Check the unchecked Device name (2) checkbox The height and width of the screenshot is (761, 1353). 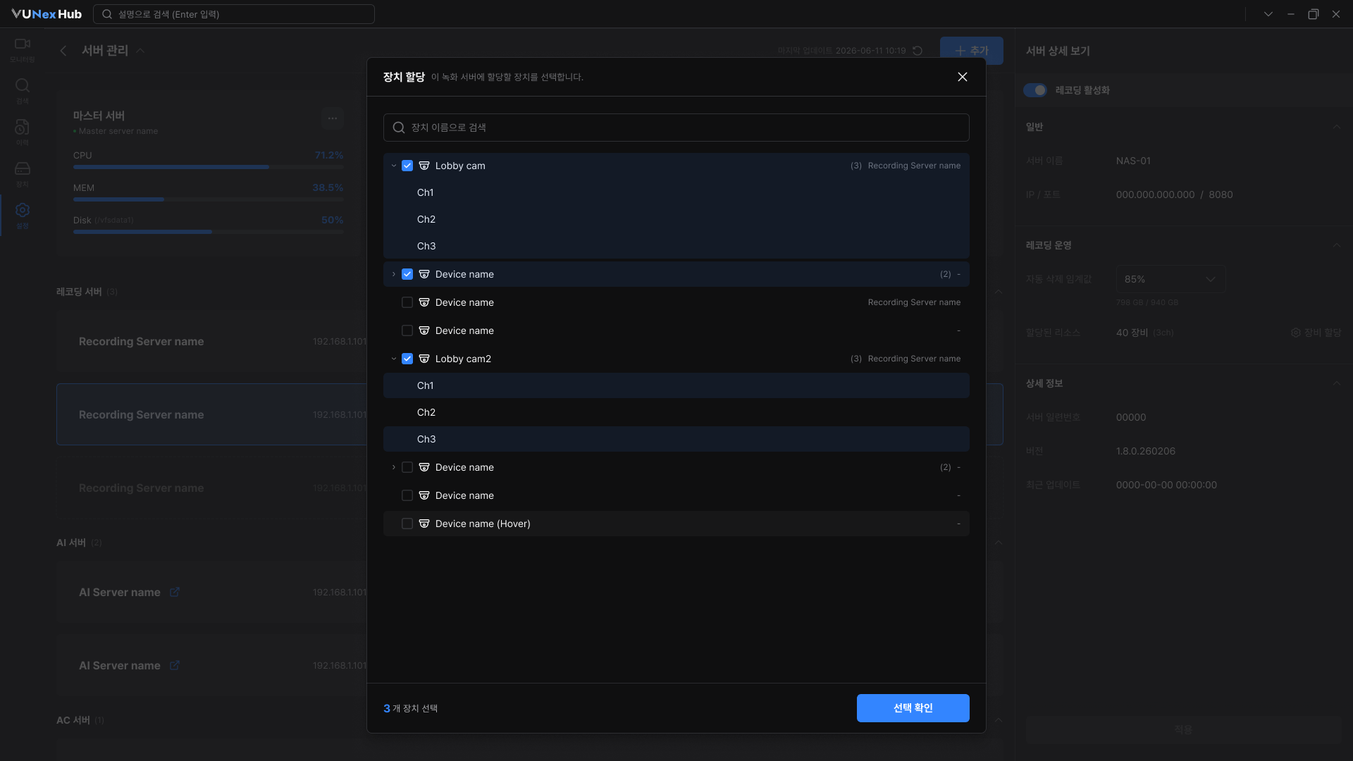click(x=407, y=467)
